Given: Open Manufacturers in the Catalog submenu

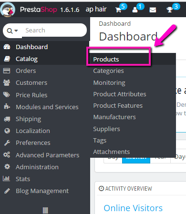Looking at the screenshot, I should 114,117.
